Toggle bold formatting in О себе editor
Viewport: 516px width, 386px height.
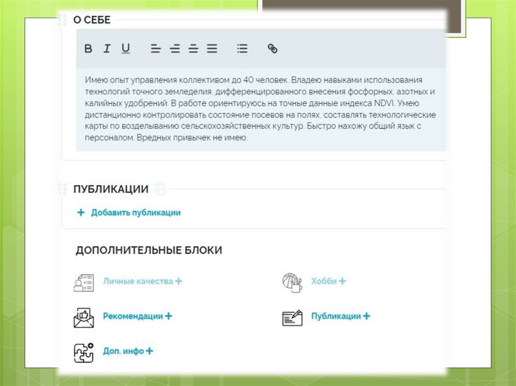pyautogui.click(x=88, y=49)
